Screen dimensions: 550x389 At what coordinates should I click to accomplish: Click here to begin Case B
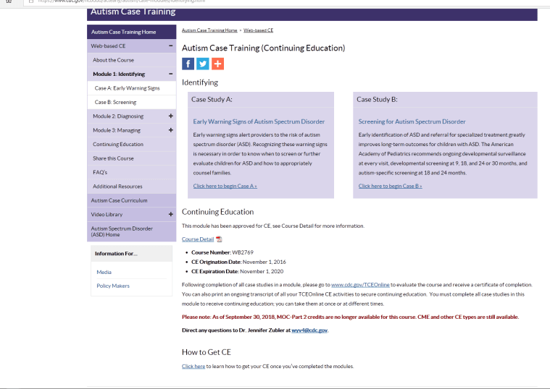click(x=390, y=186)
